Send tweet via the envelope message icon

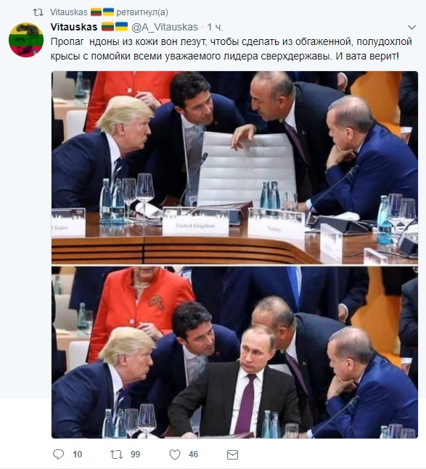(x=232, y=454)
